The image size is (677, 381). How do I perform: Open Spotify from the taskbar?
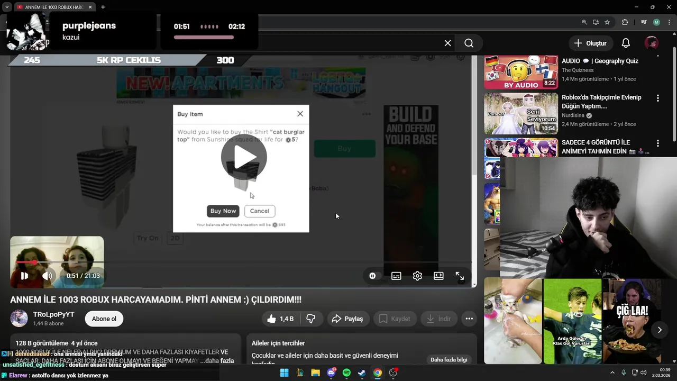(x=346, y=373)
